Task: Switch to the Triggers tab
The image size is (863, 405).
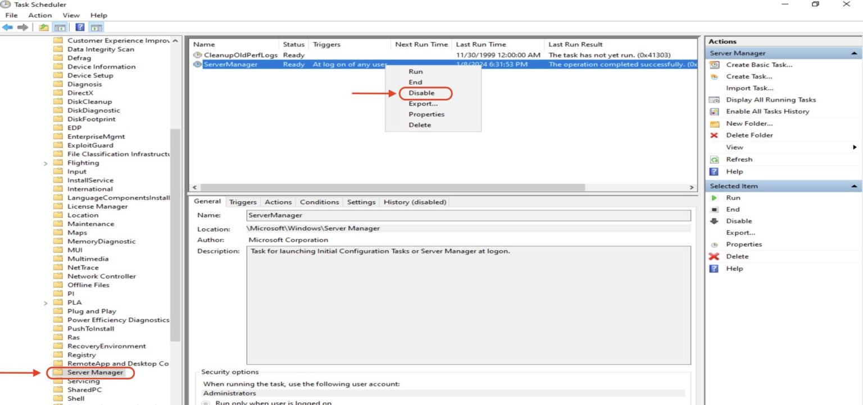Action: [242, 201]
